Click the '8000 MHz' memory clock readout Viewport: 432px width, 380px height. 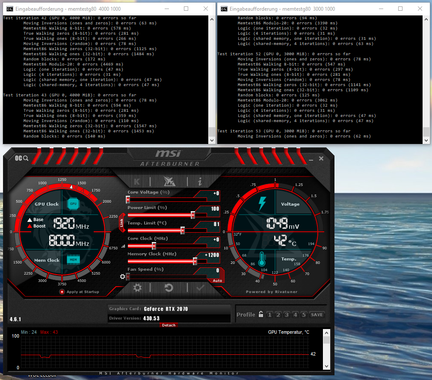pos(69,241)
